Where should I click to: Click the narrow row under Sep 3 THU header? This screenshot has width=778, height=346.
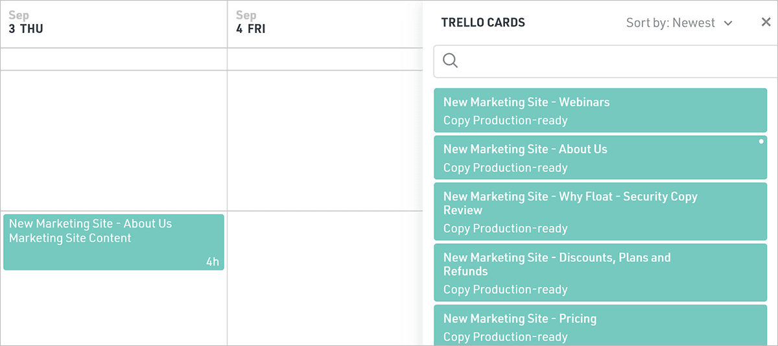pyautogui.click(x=113, y=59)
